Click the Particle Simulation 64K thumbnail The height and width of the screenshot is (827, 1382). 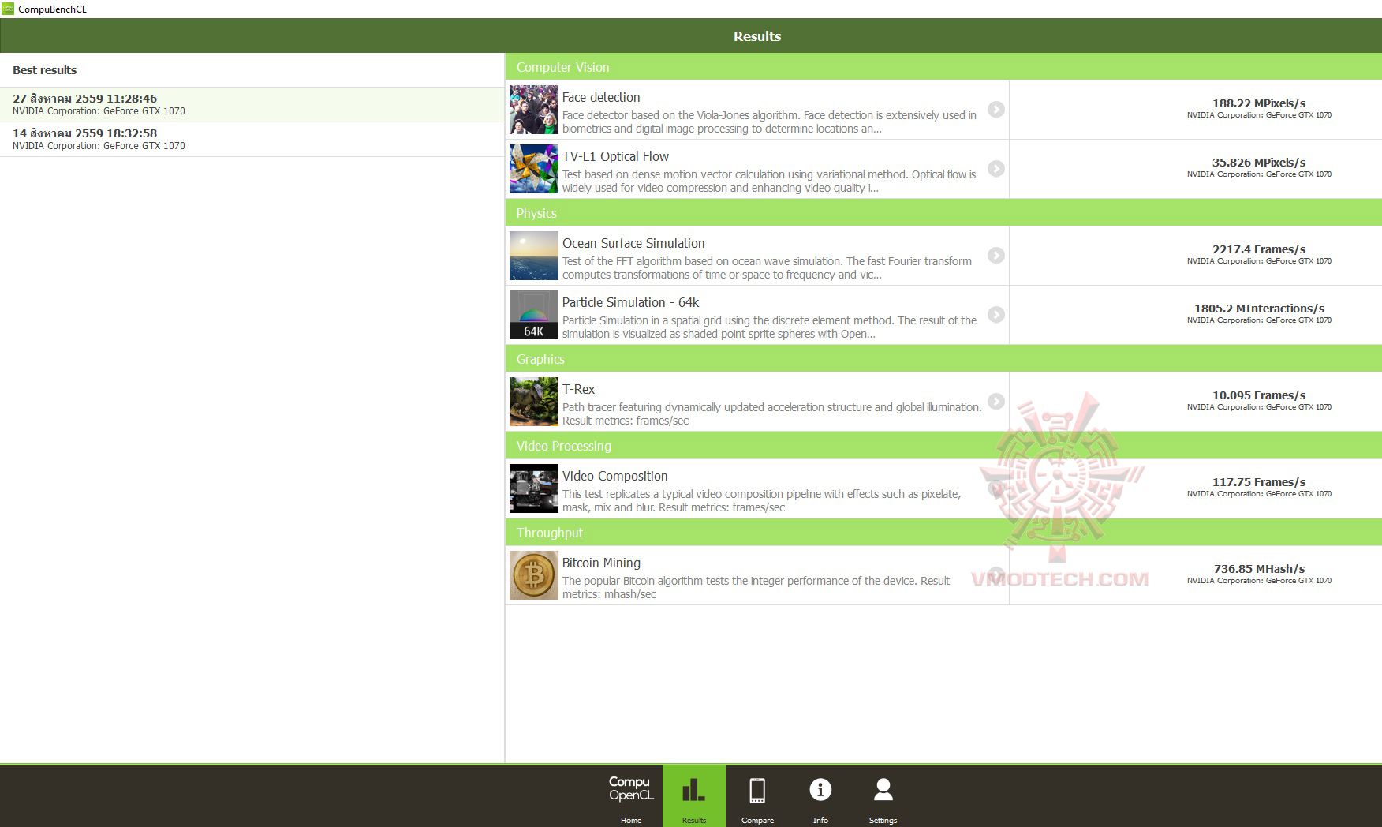[x=534, y=315]
